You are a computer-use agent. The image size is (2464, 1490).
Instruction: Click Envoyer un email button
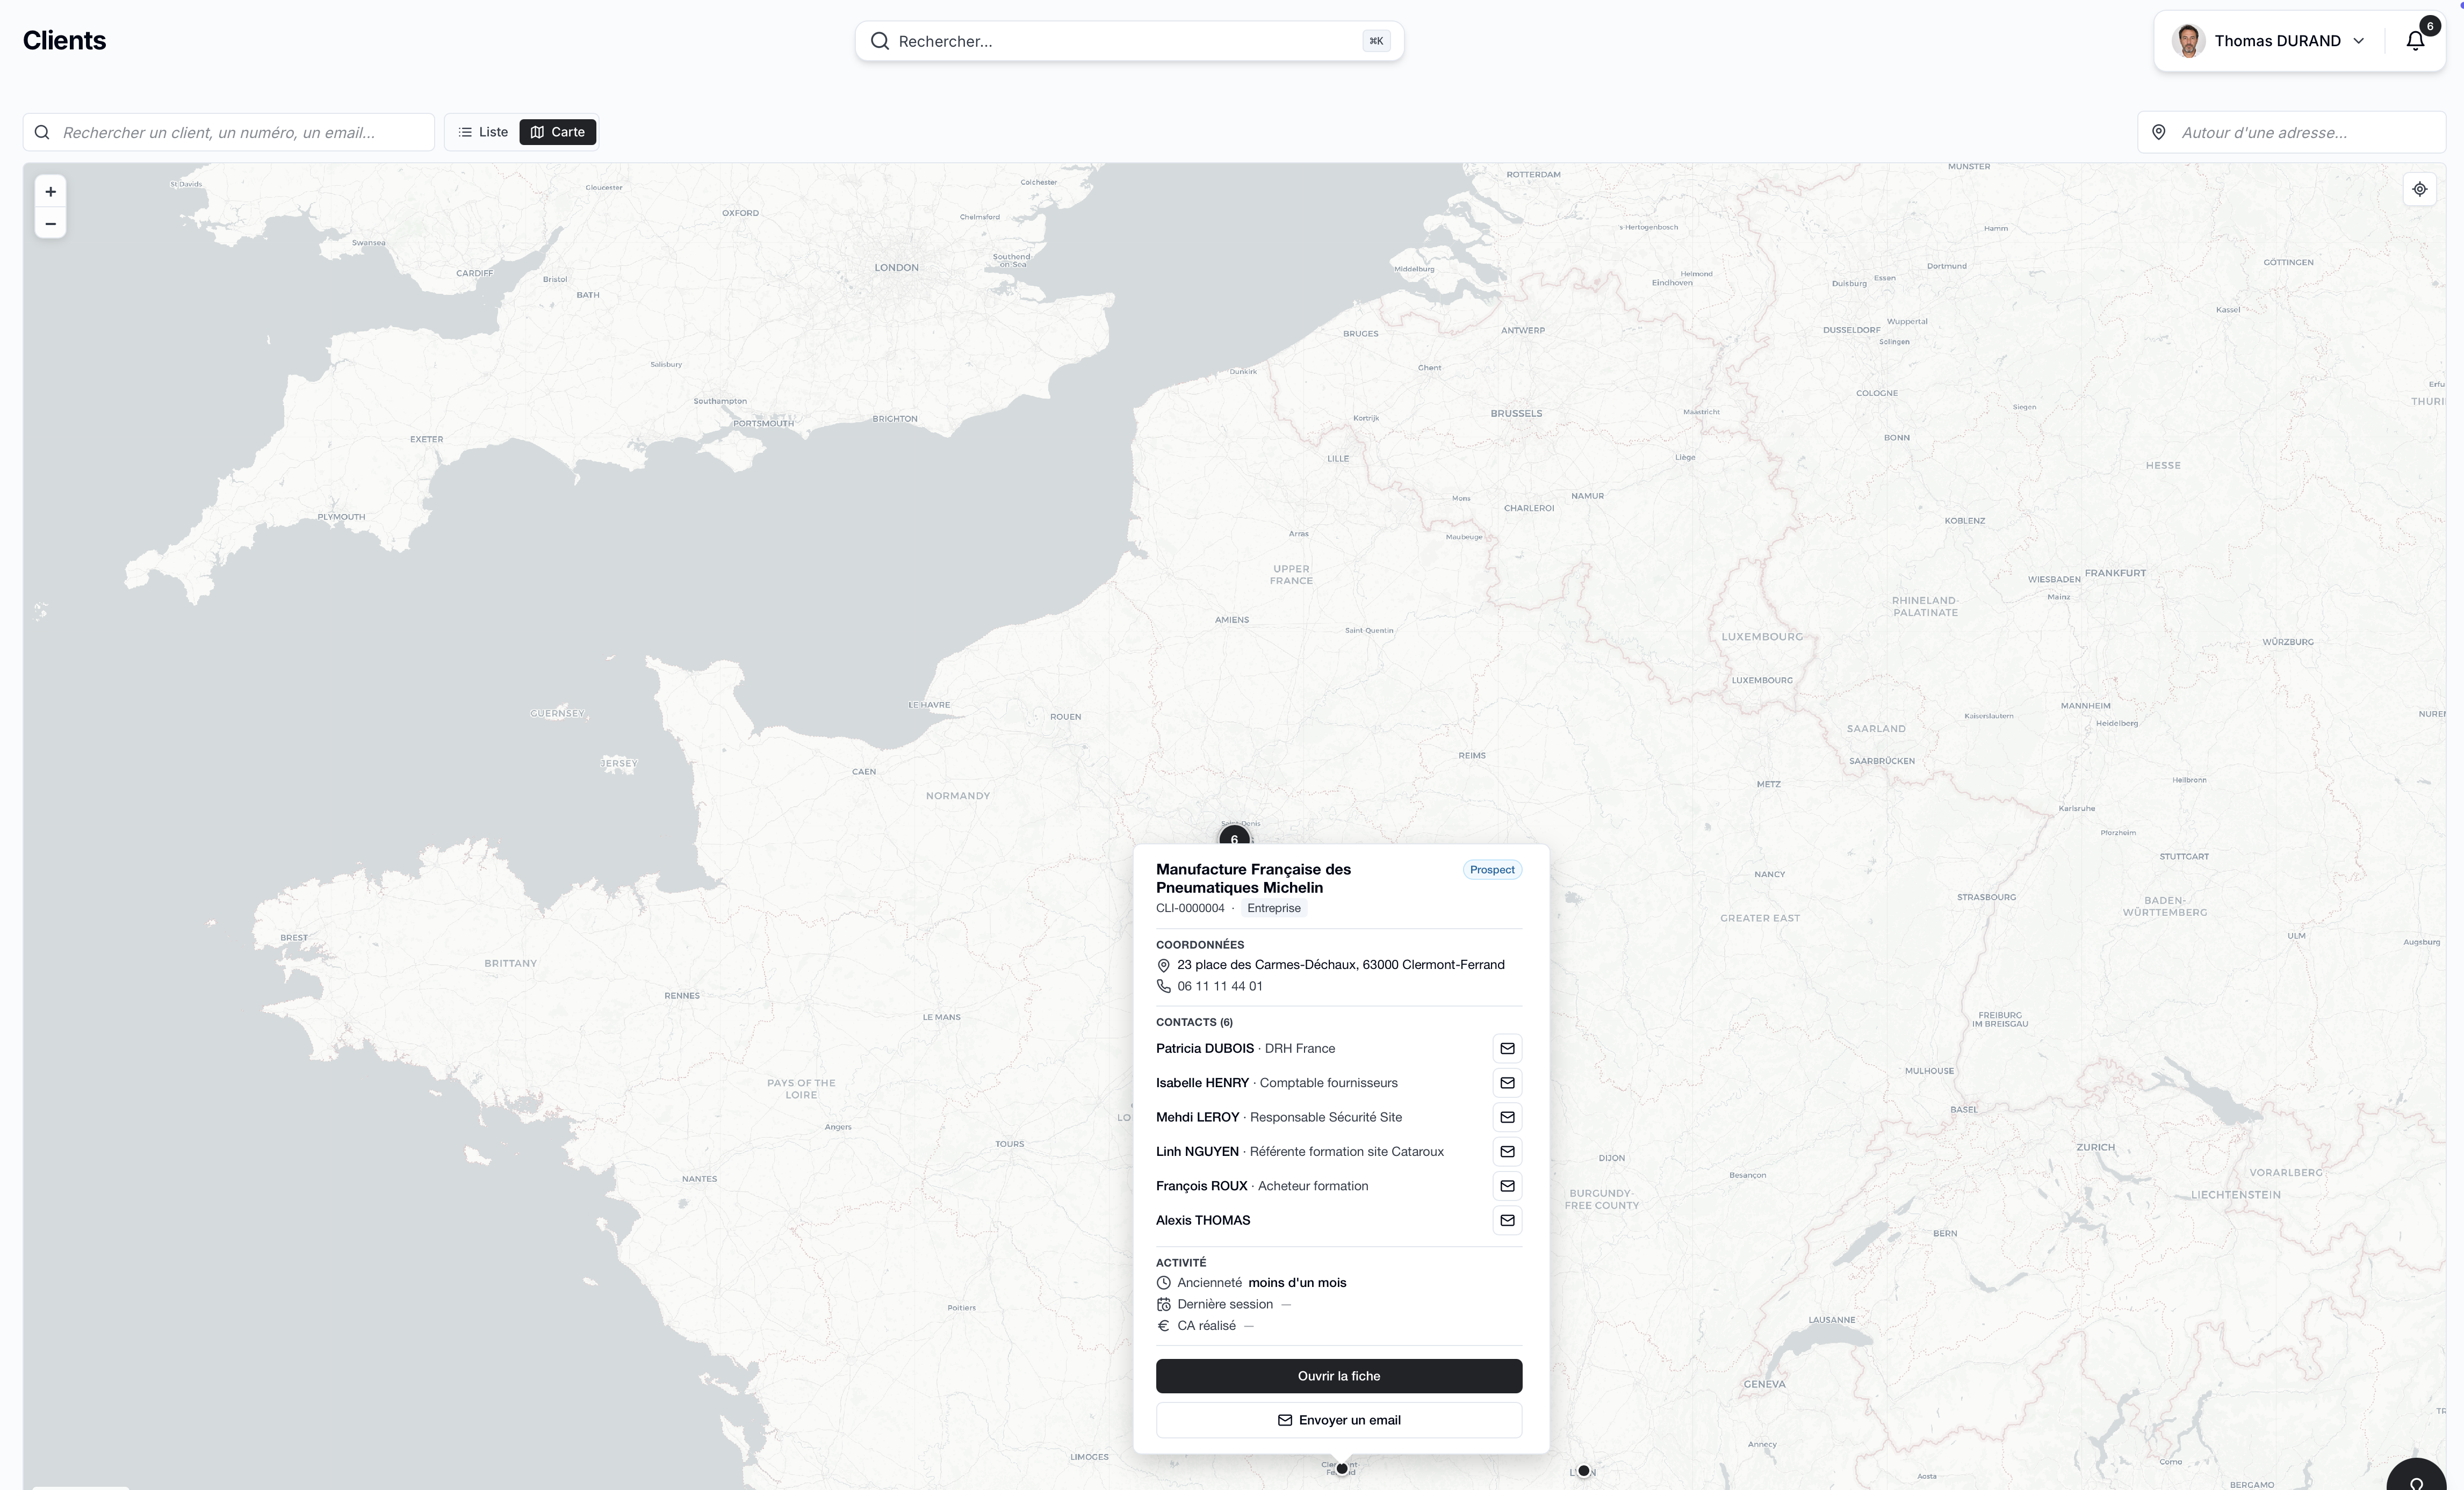[1339, 1420]
